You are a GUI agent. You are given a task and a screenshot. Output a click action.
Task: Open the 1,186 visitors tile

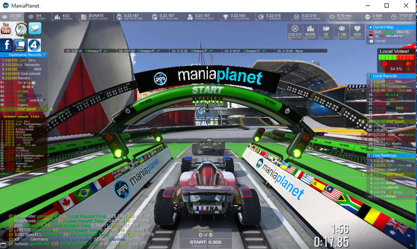(x=342, y=32)
